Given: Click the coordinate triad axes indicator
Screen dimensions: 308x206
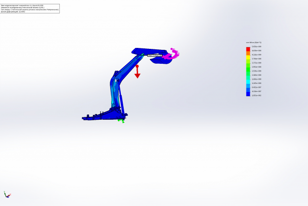Looking at the screenshot, I should point(7,195).
